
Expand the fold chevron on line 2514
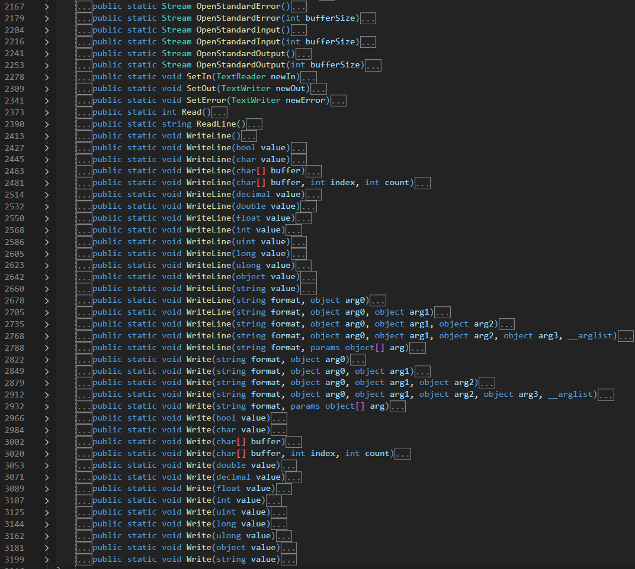[x=47, y=195]
